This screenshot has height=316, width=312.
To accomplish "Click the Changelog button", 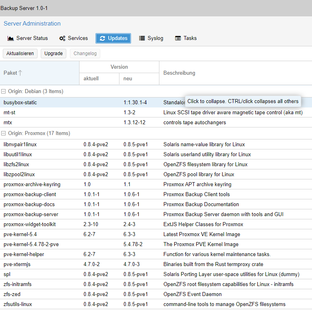I will [85, 54].
